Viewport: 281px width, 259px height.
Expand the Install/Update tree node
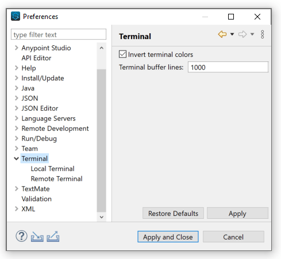(x=17, y=78)
